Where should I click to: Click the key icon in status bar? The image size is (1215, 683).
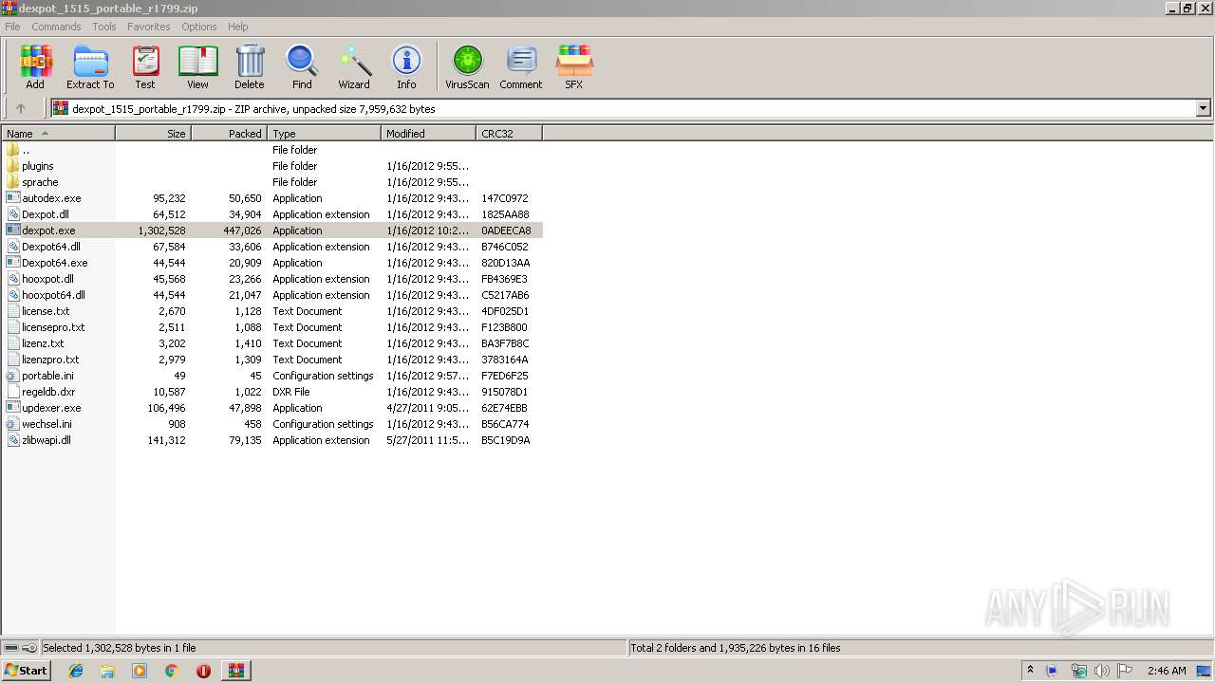29,648
